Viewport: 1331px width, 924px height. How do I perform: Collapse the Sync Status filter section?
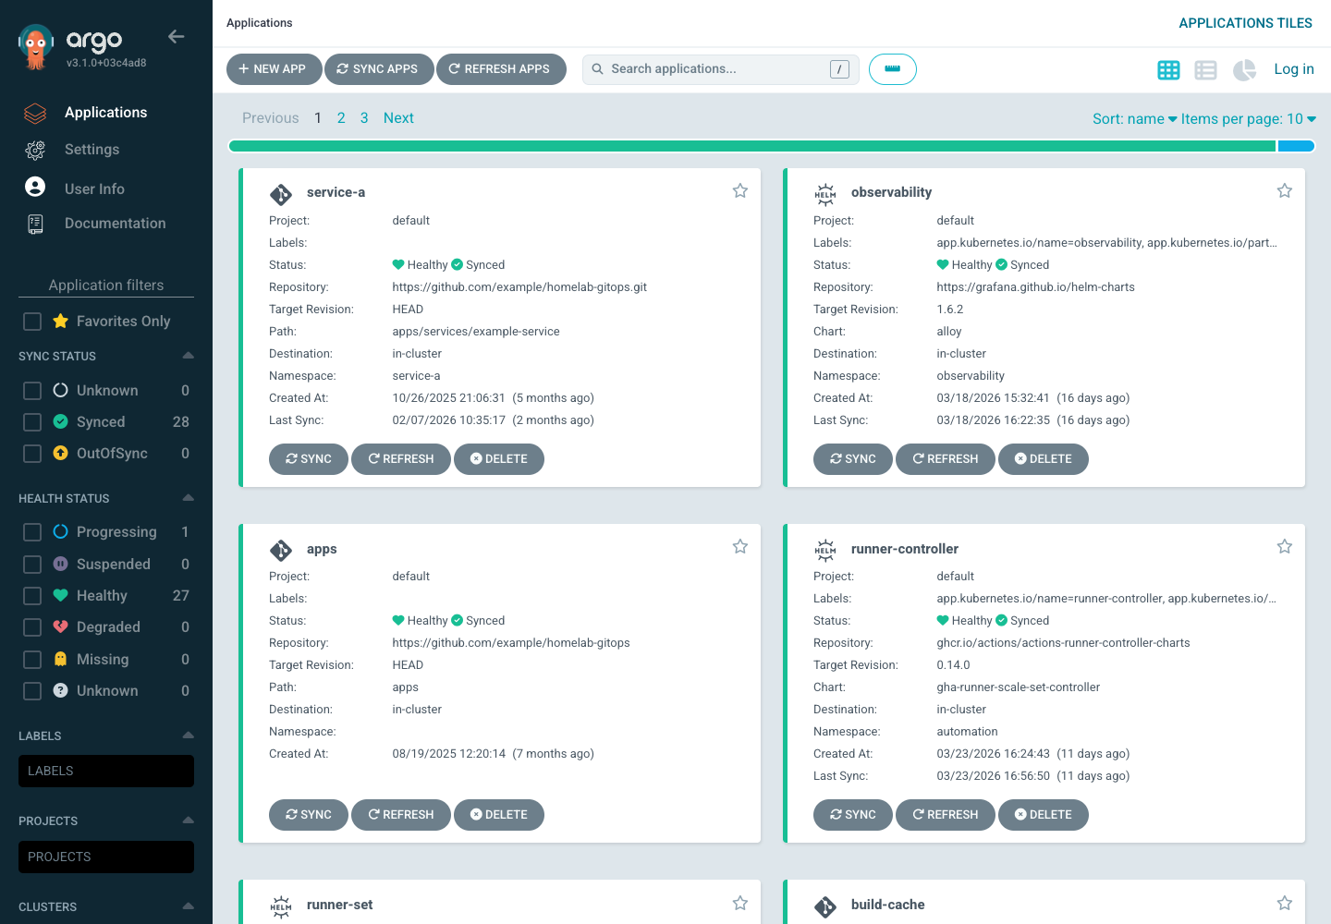pyautogui.click(x=189, y=356)
